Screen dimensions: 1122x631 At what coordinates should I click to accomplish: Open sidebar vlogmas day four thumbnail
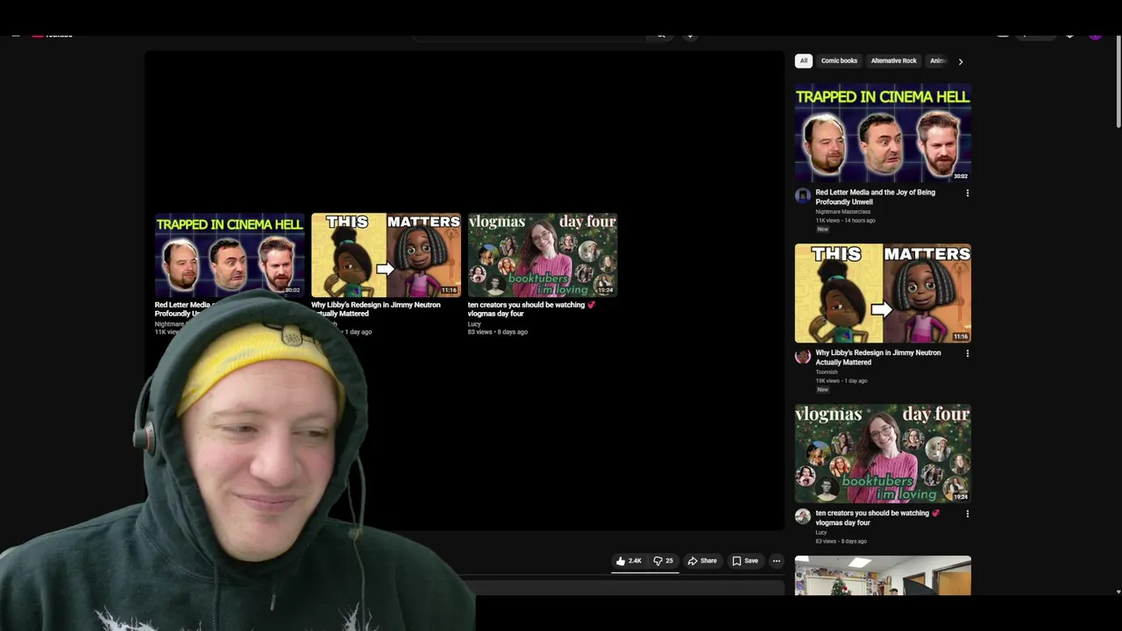883,453
